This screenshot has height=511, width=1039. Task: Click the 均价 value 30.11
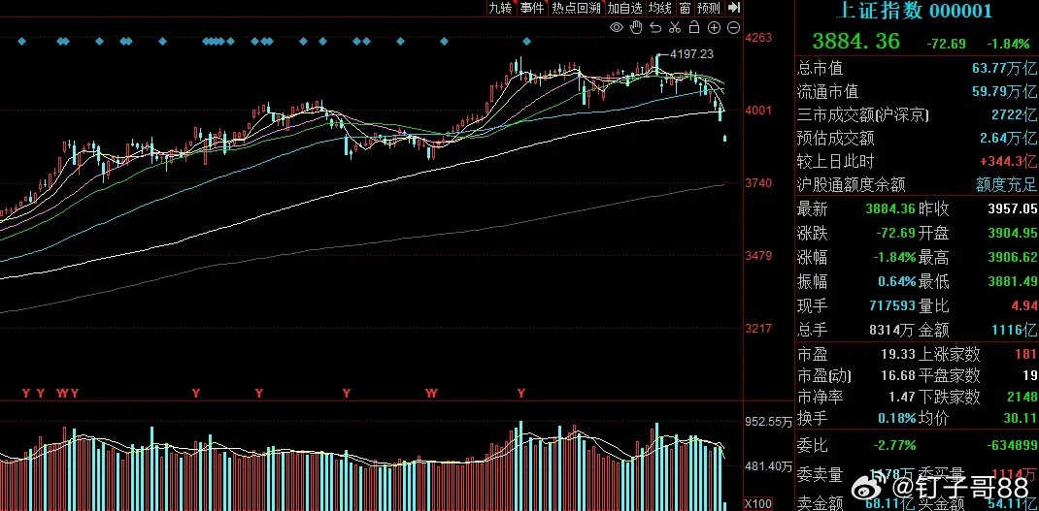click(1022, 418)
